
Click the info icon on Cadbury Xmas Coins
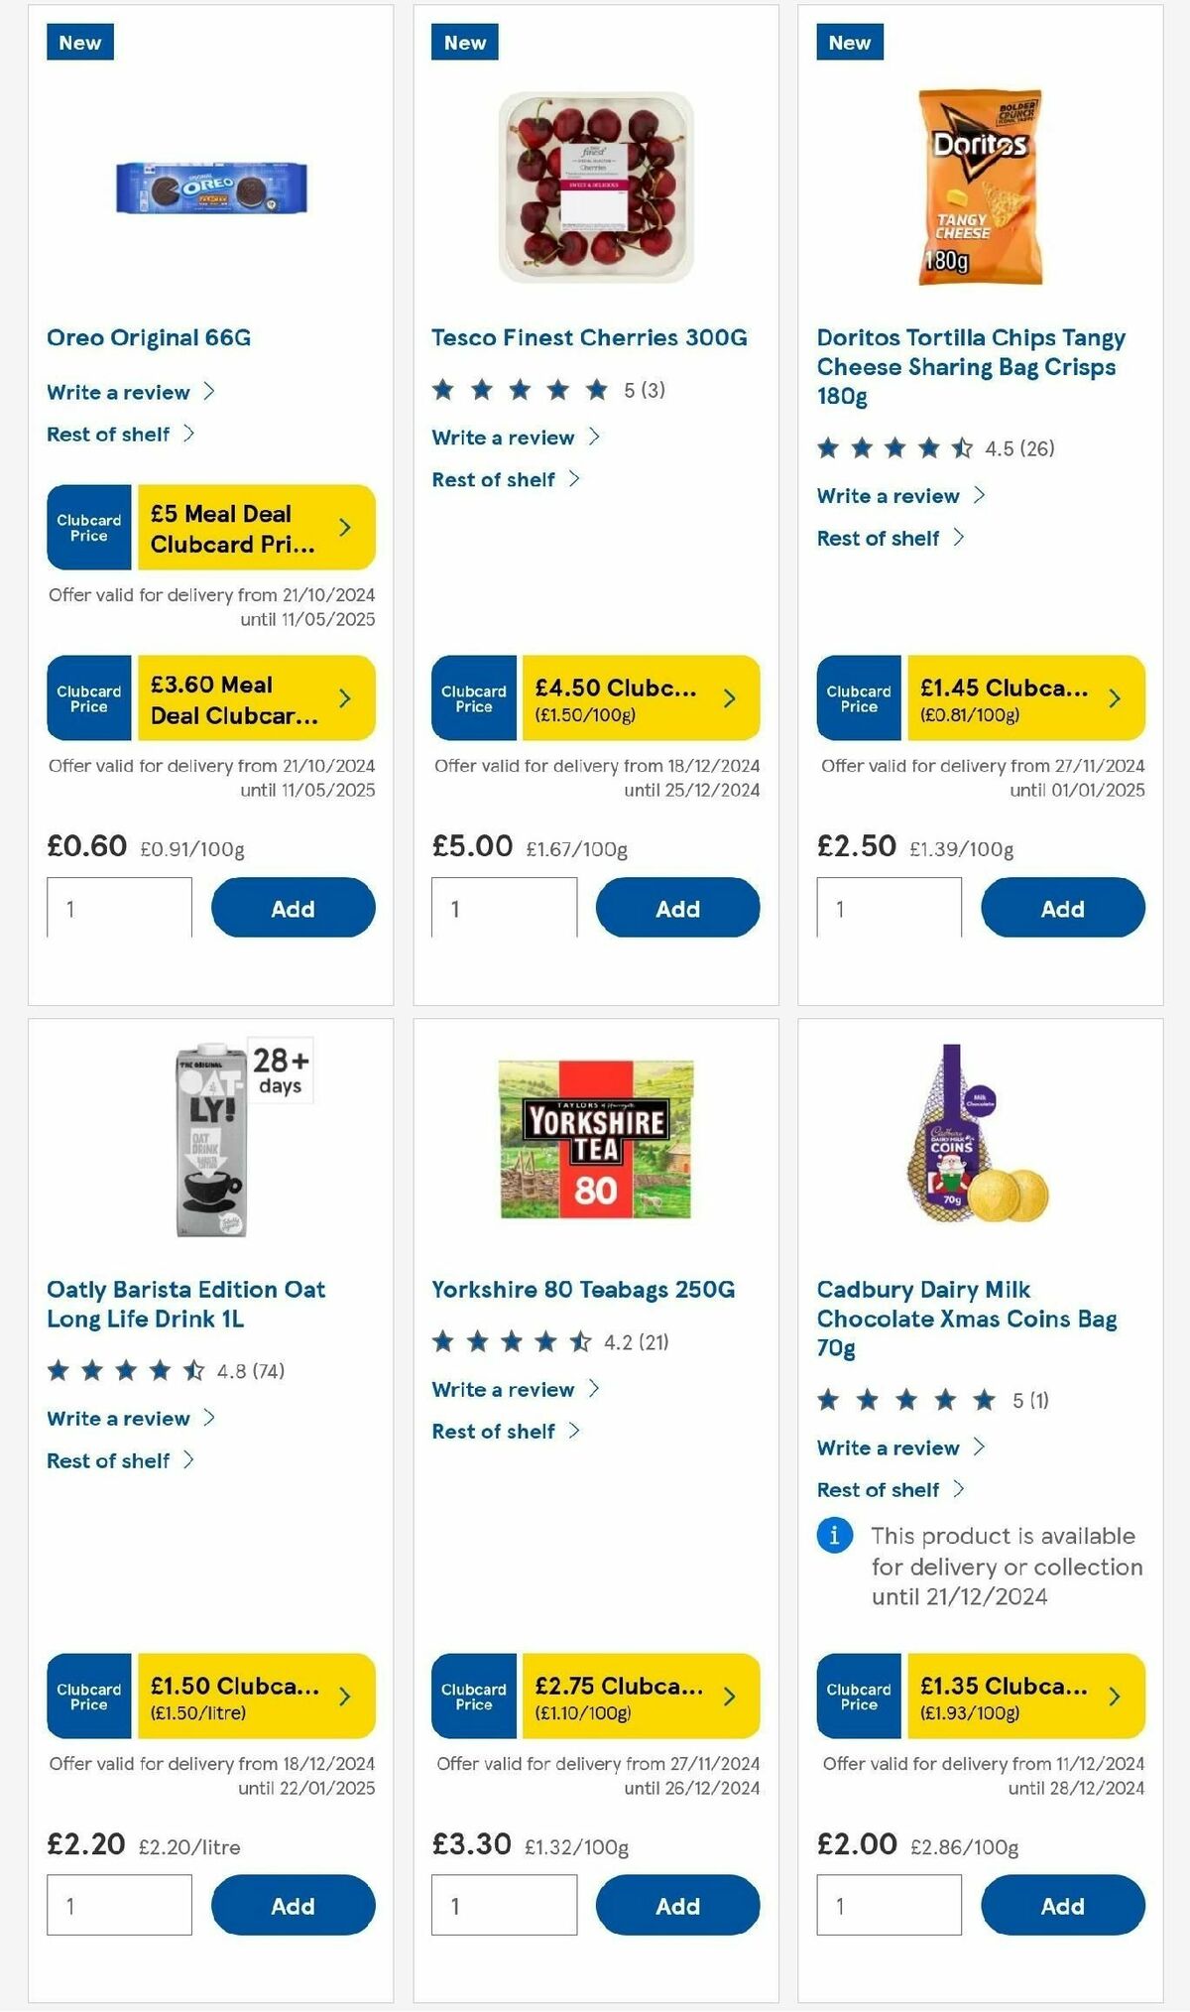tap(836, 1534)
